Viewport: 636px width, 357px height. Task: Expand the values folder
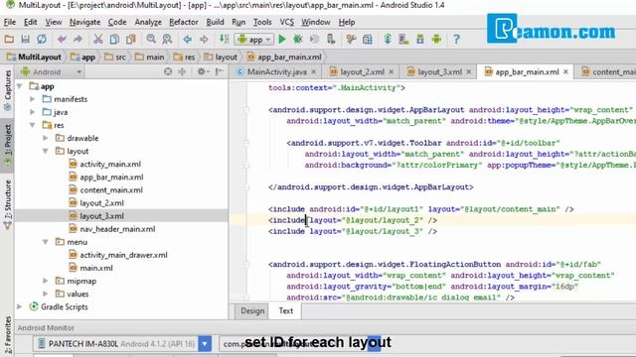[46, 294]
